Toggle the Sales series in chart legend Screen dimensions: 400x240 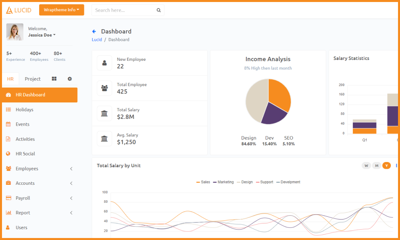203,182
